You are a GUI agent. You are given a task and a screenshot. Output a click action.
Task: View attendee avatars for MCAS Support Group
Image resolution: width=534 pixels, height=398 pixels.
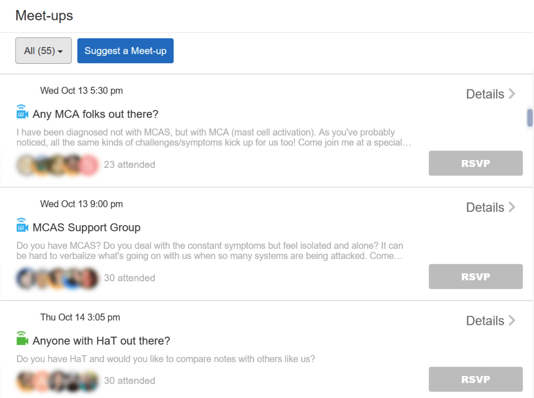point(57,278)
